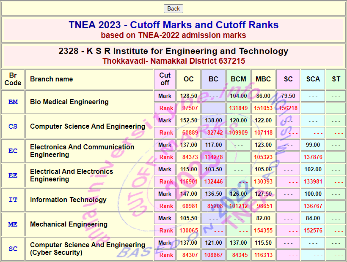347x262 pixels.
Task: Click the BC column header
Action: point(213,79)
